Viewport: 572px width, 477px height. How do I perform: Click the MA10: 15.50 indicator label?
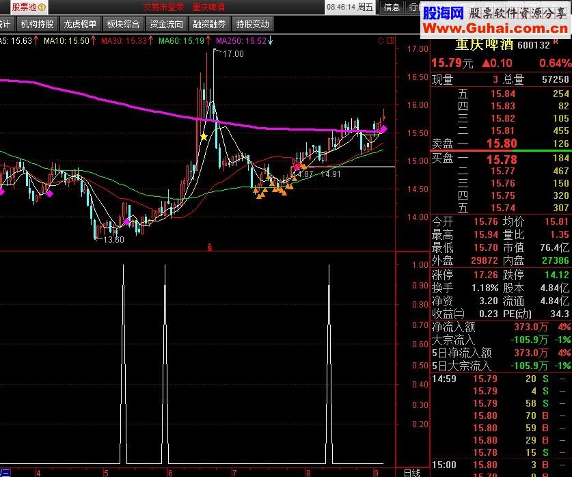pos(67,41)
